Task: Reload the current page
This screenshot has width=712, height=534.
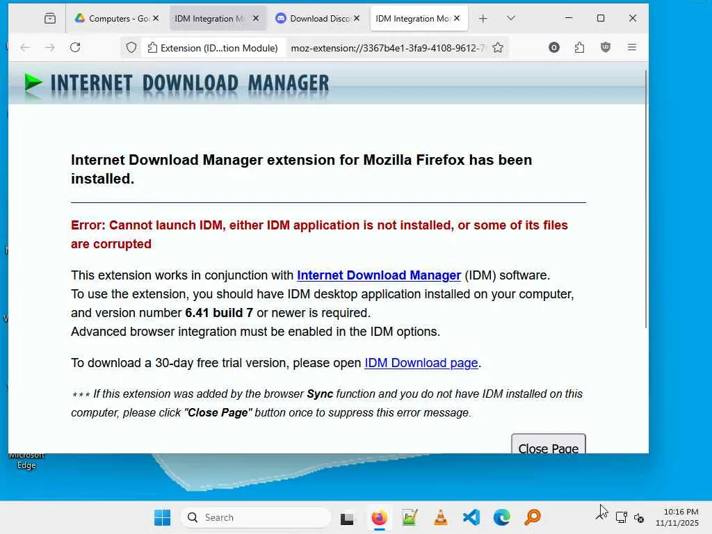Action: click(x=75, y=48)
